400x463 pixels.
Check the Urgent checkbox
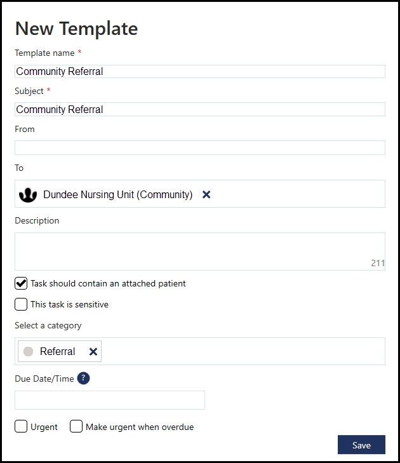(21, 427)
